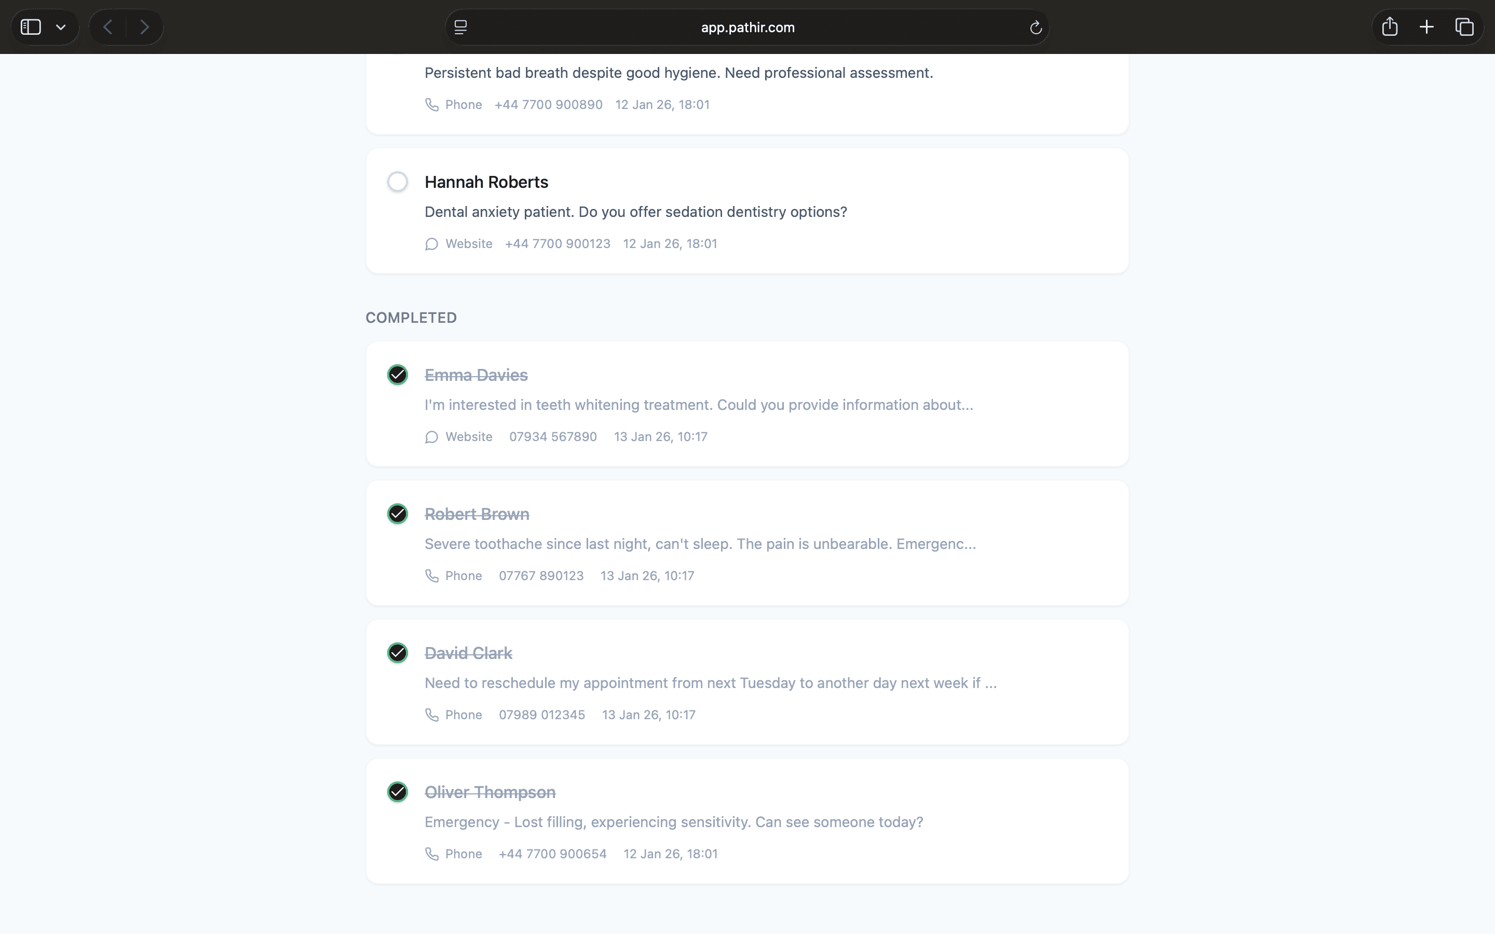
Task: Click phone icon on Oliver Thompson card
Action: coord(432,854)
